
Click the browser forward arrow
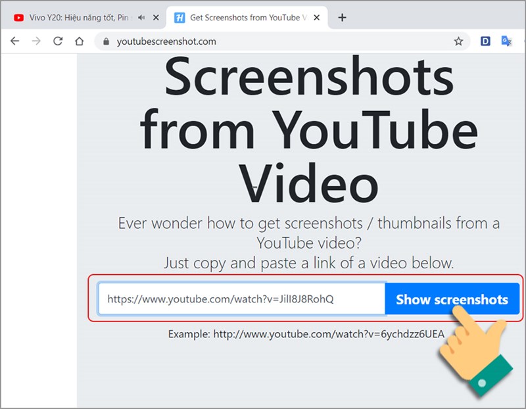coord(36,41)
